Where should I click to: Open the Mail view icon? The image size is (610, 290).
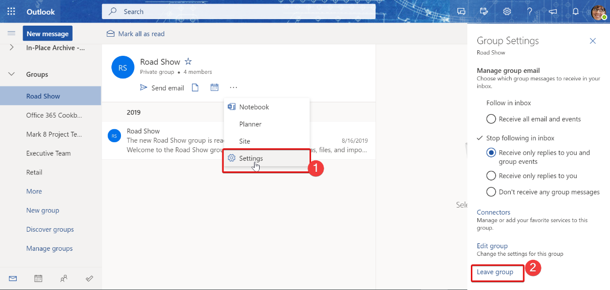point(13,278)
